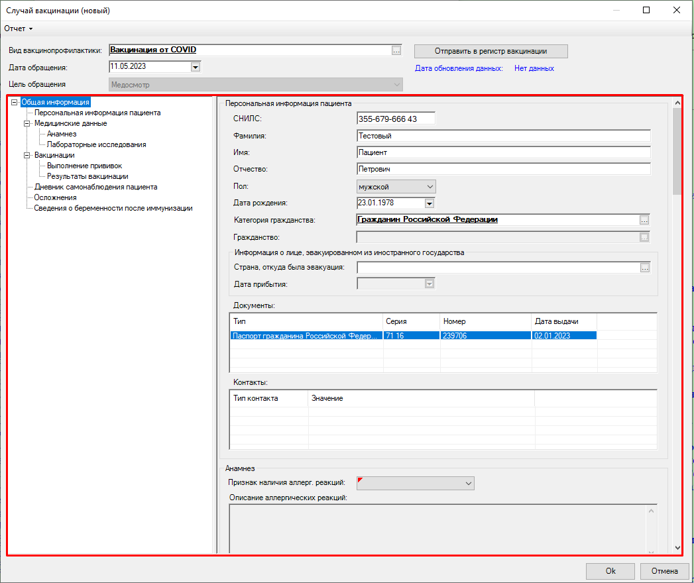Collapse the Общая информация tree node
694x583 pixels.
(x=14, y=102)
